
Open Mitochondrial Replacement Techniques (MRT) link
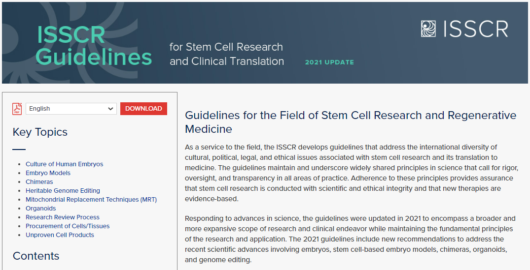click(91, 200)
